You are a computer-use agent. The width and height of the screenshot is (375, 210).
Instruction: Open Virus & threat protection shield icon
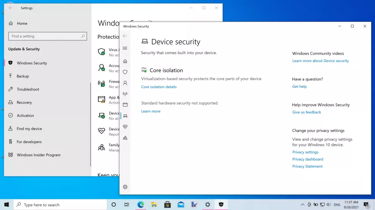pos(125,72)
